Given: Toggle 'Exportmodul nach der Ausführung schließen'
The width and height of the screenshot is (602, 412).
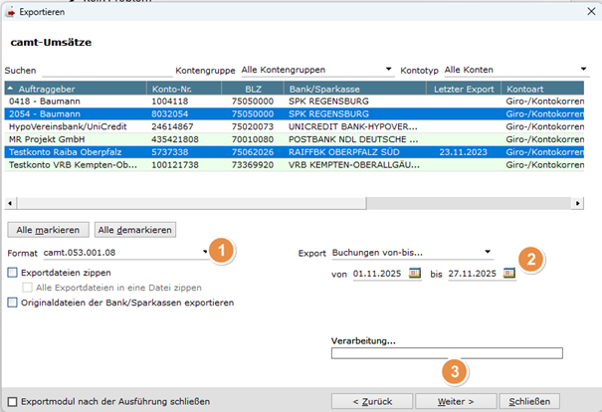Looking at the screenshot, I should [12, 401].
